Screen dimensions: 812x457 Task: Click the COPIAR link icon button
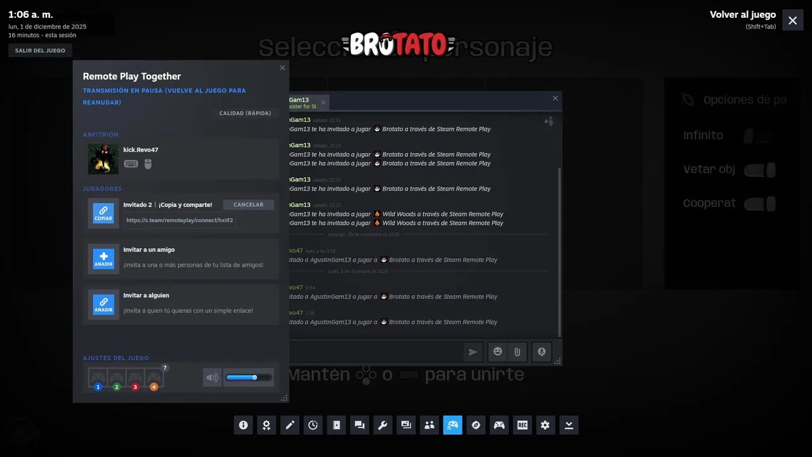point(103,213)
